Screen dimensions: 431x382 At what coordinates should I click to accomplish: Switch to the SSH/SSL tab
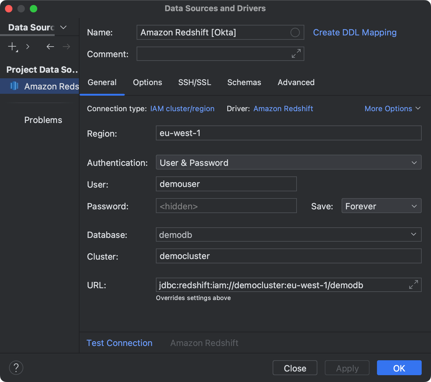tap(194, 82)
